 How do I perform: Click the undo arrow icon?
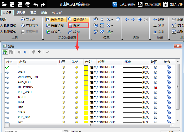[x=36, y=4]
